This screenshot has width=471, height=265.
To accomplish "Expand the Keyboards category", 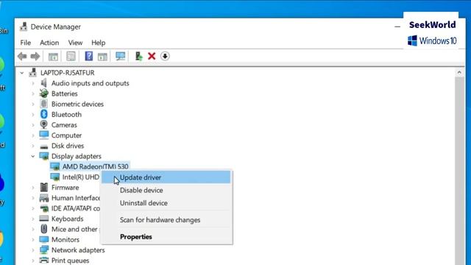I will pos(33,219).
